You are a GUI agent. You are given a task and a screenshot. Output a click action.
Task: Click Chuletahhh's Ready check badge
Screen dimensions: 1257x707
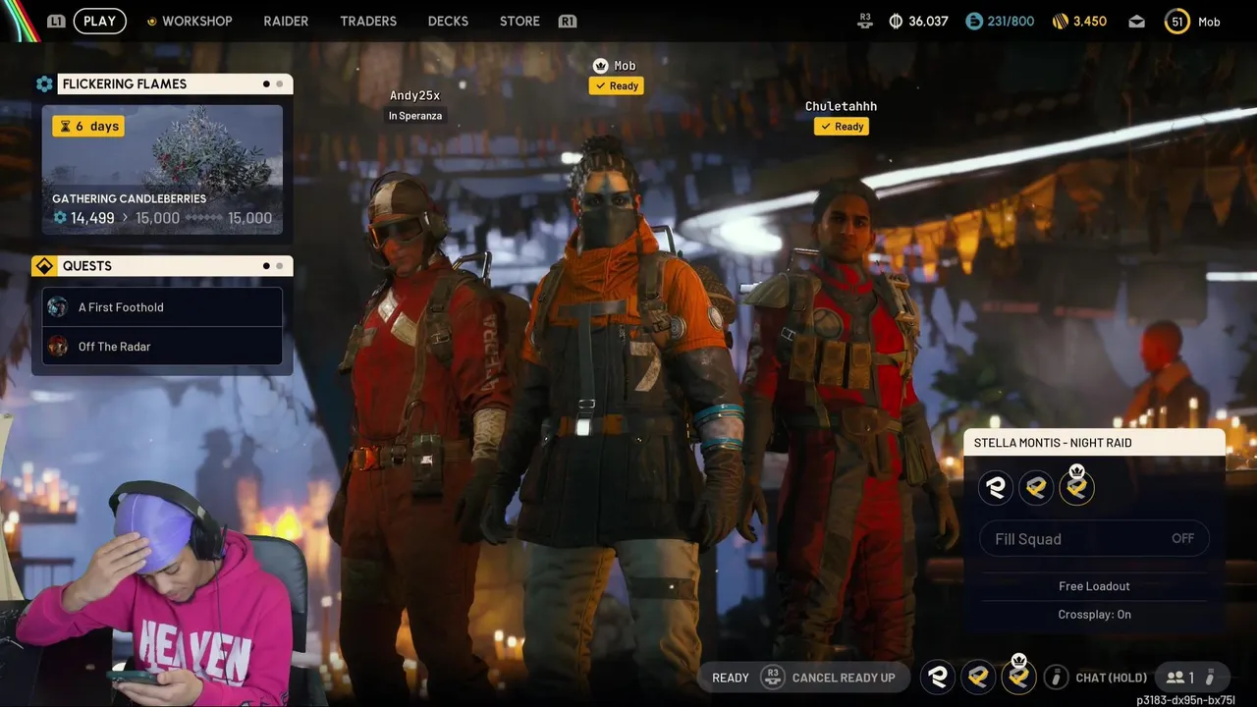click(842, 126)
